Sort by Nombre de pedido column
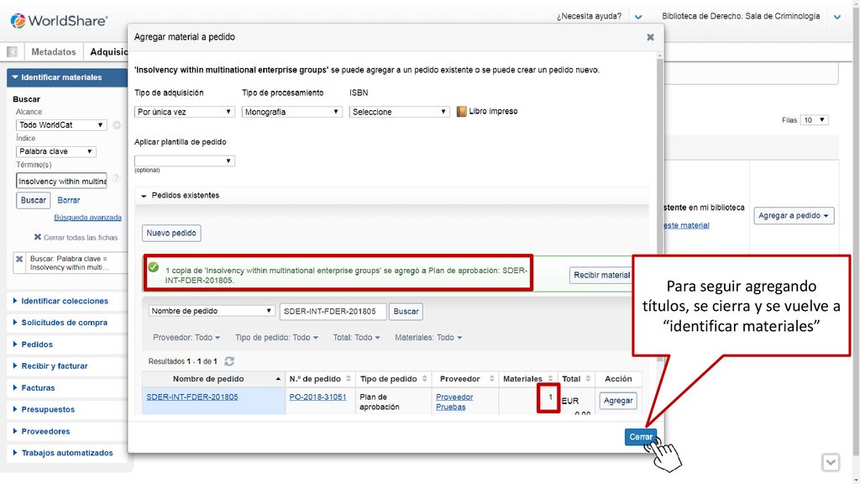 pyautogui.click(x=213, y=379)
